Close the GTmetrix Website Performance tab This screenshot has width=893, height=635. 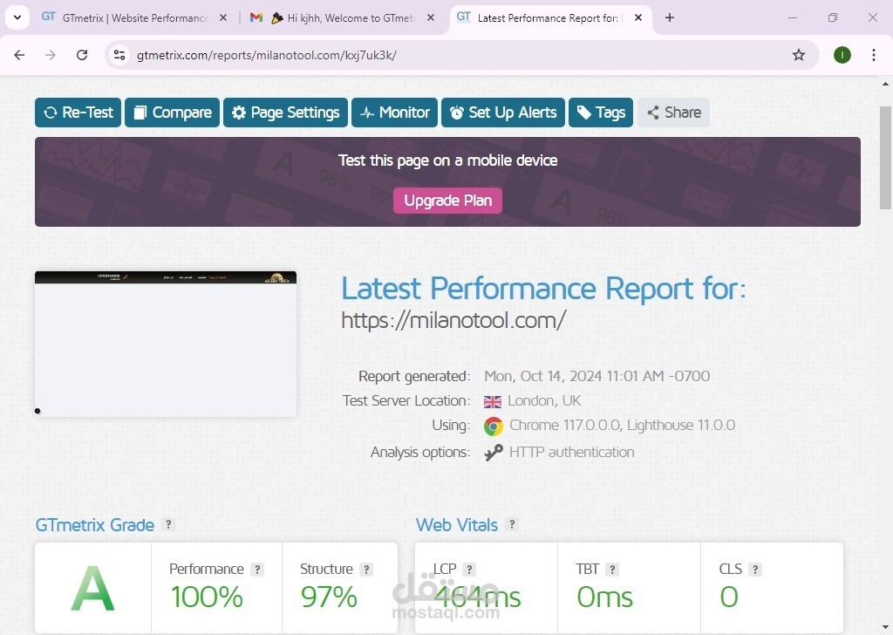(x=223, y=17)
